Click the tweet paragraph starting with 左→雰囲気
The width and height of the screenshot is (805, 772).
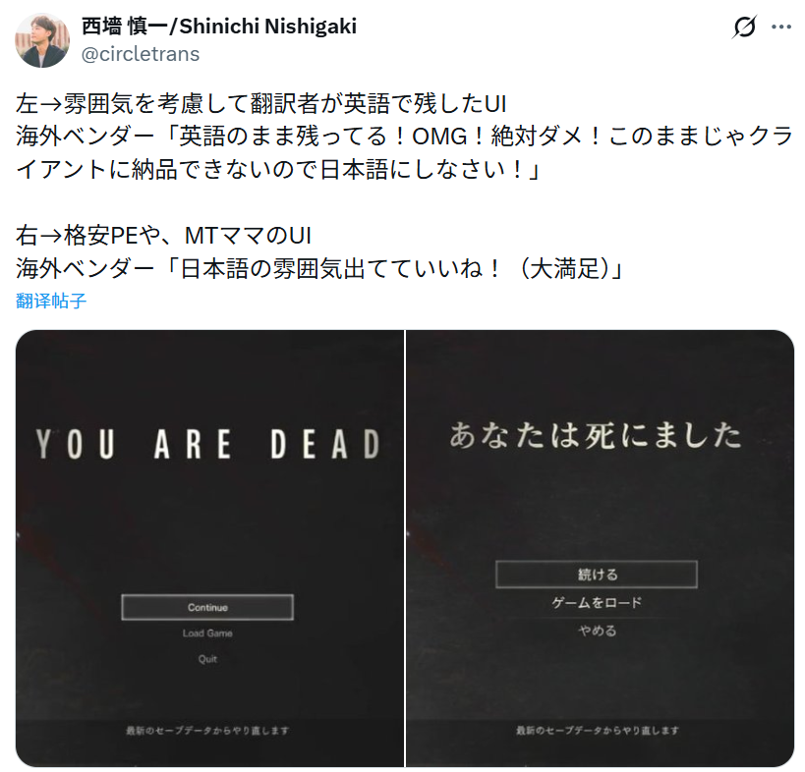click(405, 137)
